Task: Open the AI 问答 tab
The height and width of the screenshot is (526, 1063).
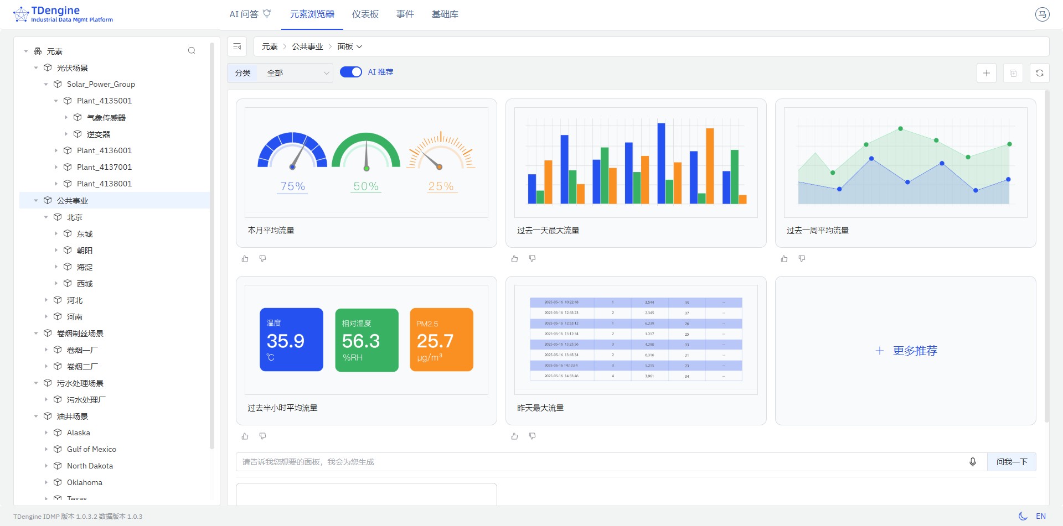Action: tap(250, 14)
